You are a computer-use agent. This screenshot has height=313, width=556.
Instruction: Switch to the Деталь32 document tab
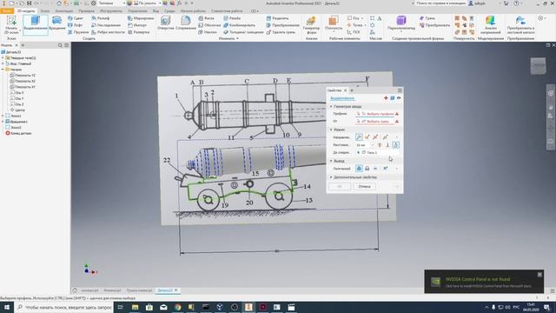point(165,290)
